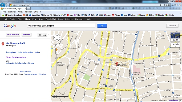Select the Via Giuseppe Buffi, Lugano tab
The image size is (182, 102).
[x=13, y=9]
